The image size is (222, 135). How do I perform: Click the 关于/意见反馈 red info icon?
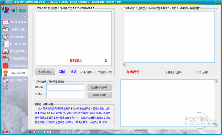5,66
